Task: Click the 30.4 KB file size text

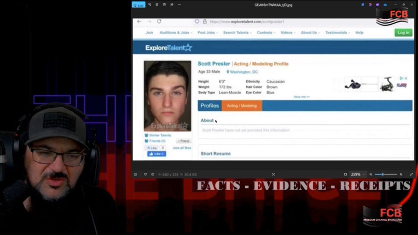Action: point(191,174)
